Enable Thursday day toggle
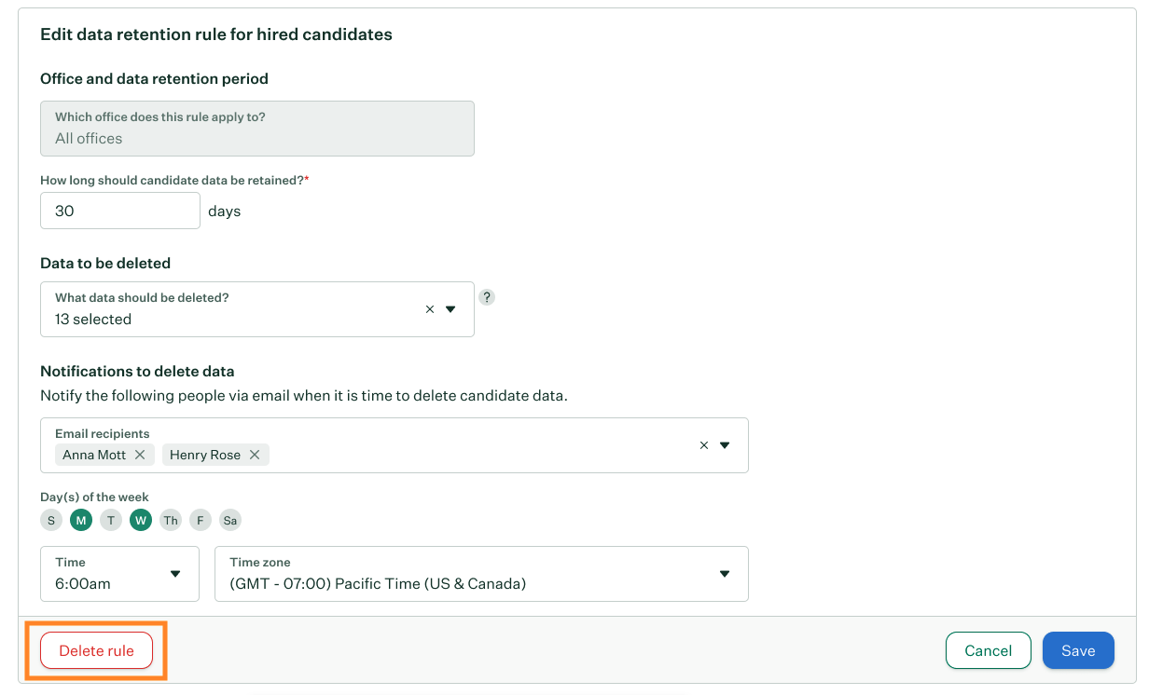This screenshot has height=695, width=1149. pos(171,521)
